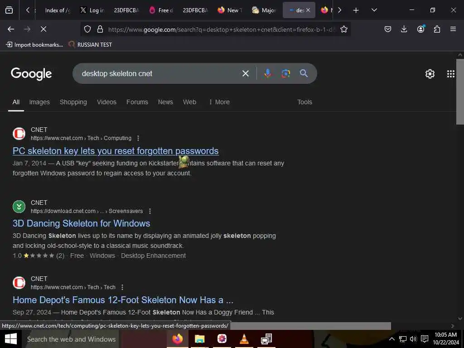Switch to Web results tab
464x348 pixels.
189,102
